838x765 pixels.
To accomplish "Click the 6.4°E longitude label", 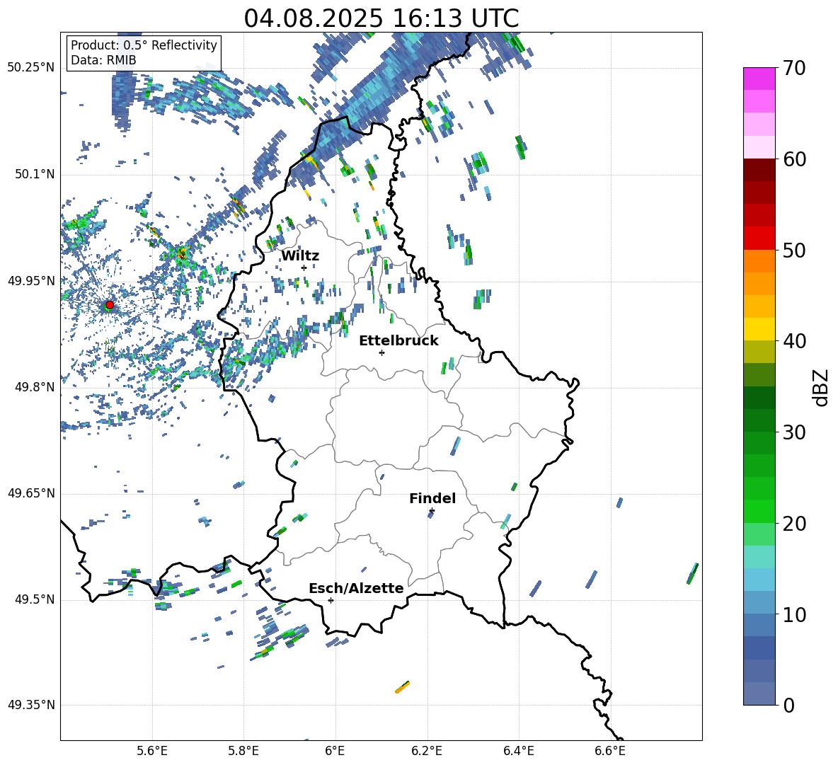I will click(x=518, y=751).
